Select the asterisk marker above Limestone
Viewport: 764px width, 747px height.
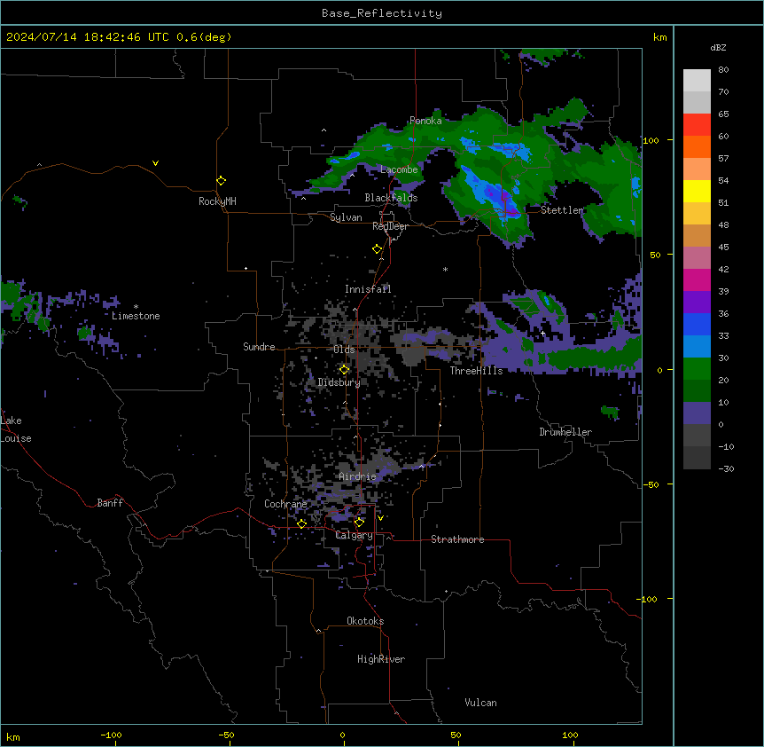[x=136, y=307]
